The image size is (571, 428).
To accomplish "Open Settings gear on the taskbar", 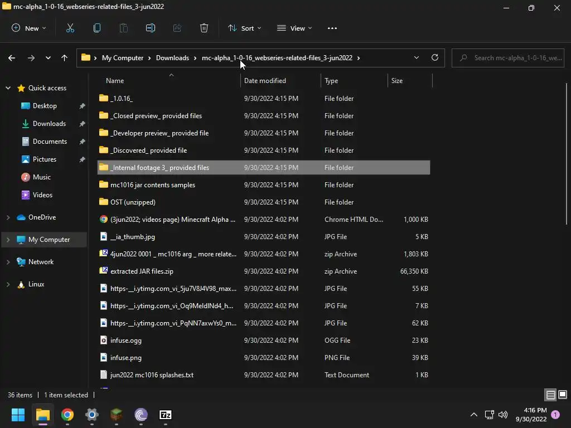I will (x=92, y=415).
